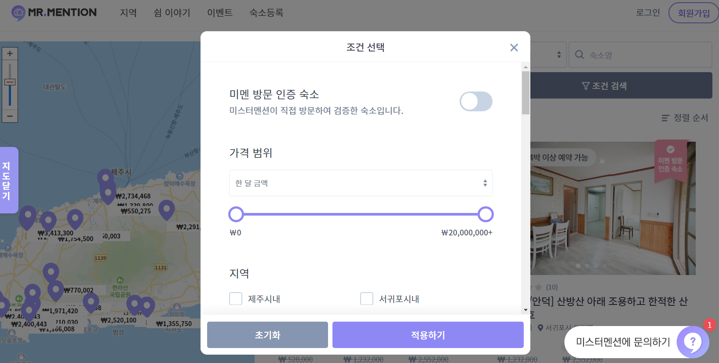The height and width of the screenshot is (363, 719).
Task: Click the 4박 이상 예약 가능 label
Action: click(558, 158)
